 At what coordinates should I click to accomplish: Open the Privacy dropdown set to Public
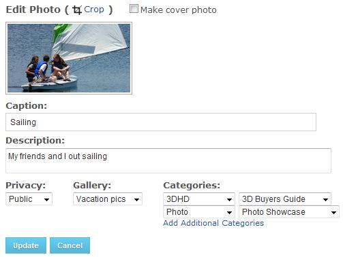pos(29,199)
